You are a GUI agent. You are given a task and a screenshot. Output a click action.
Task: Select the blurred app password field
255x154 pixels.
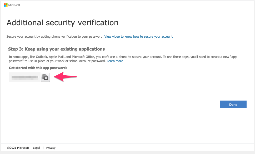[x=25, y=77]
